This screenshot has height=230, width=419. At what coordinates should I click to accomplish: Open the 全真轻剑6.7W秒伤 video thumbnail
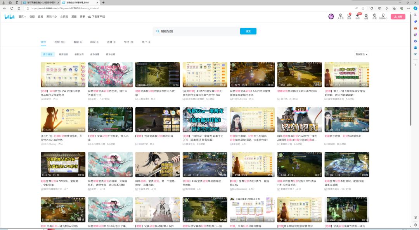click(63, 165)
